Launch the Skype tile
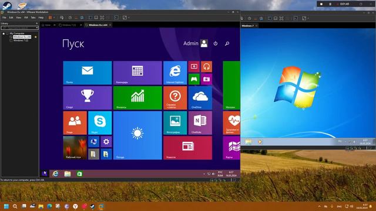The image size is (376, 211). tap(100, 122)
